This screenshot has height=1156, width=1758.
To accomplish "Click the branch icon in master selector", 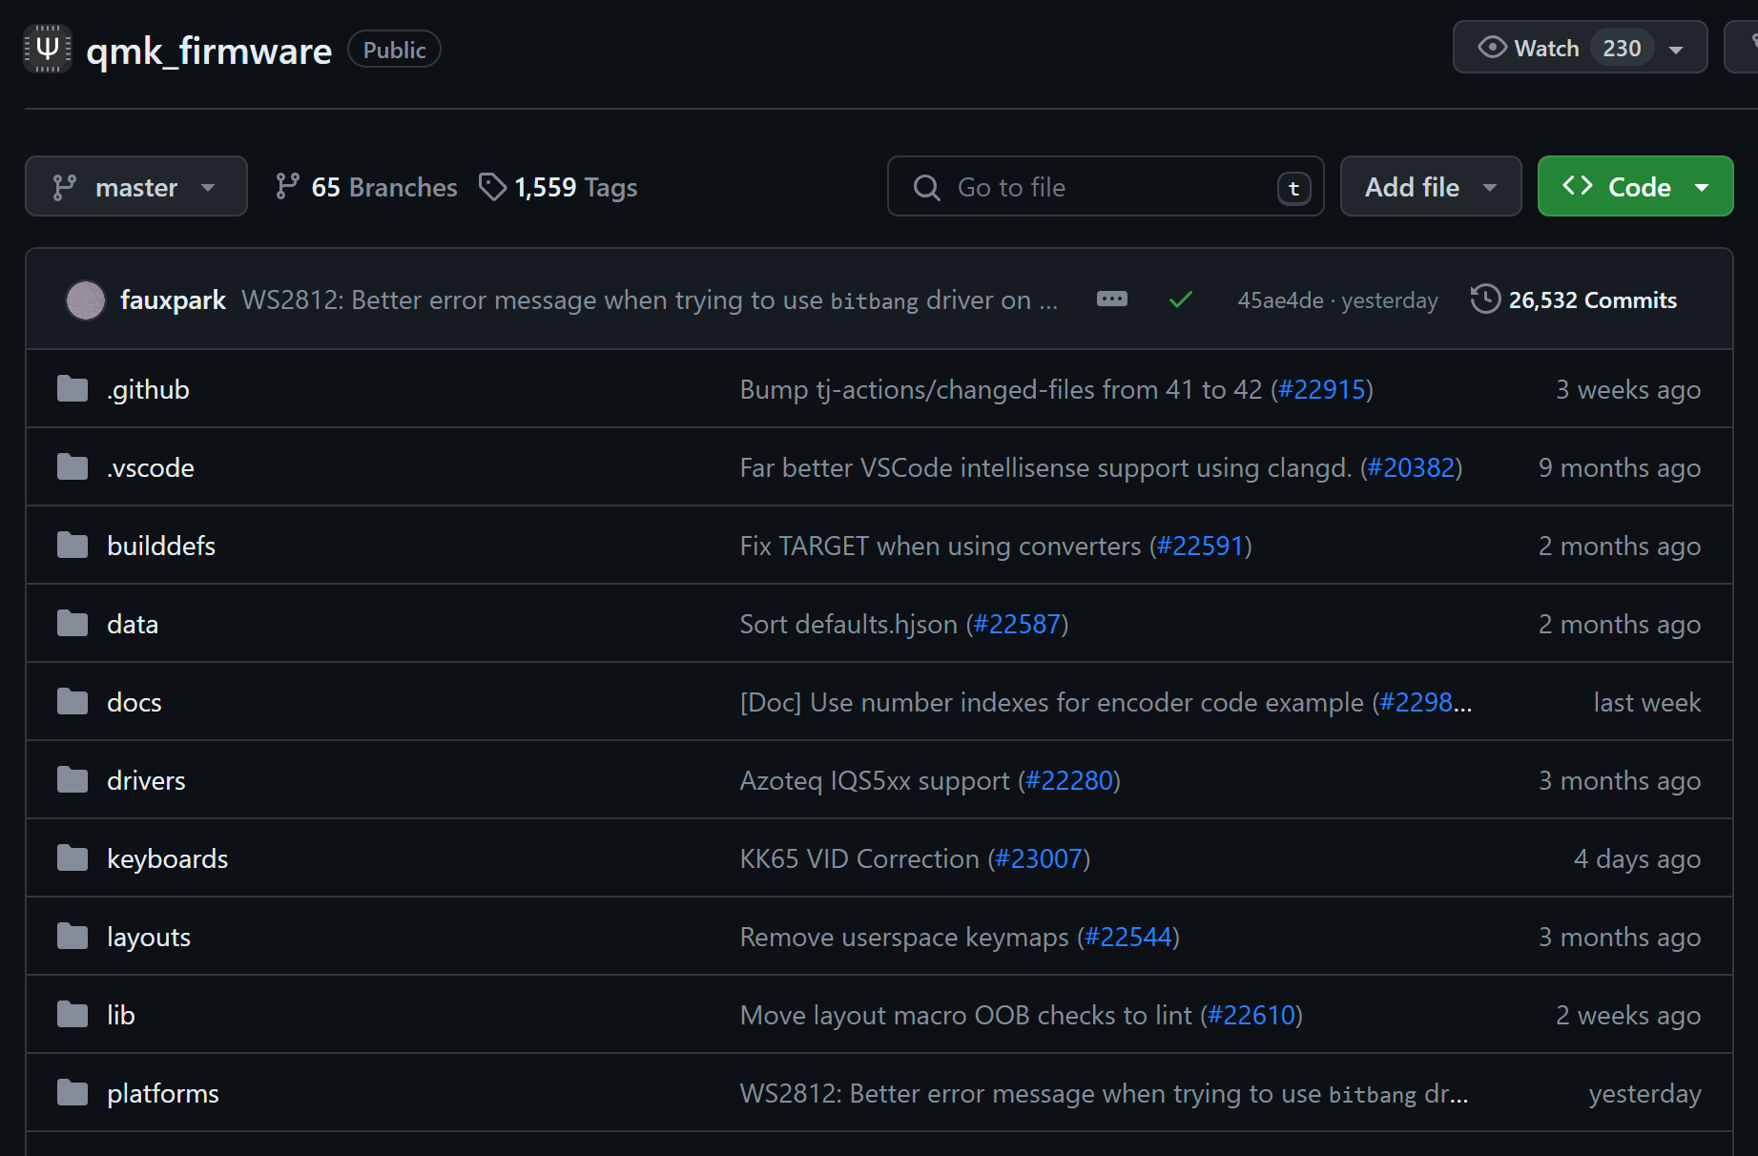I will (65, 187).
